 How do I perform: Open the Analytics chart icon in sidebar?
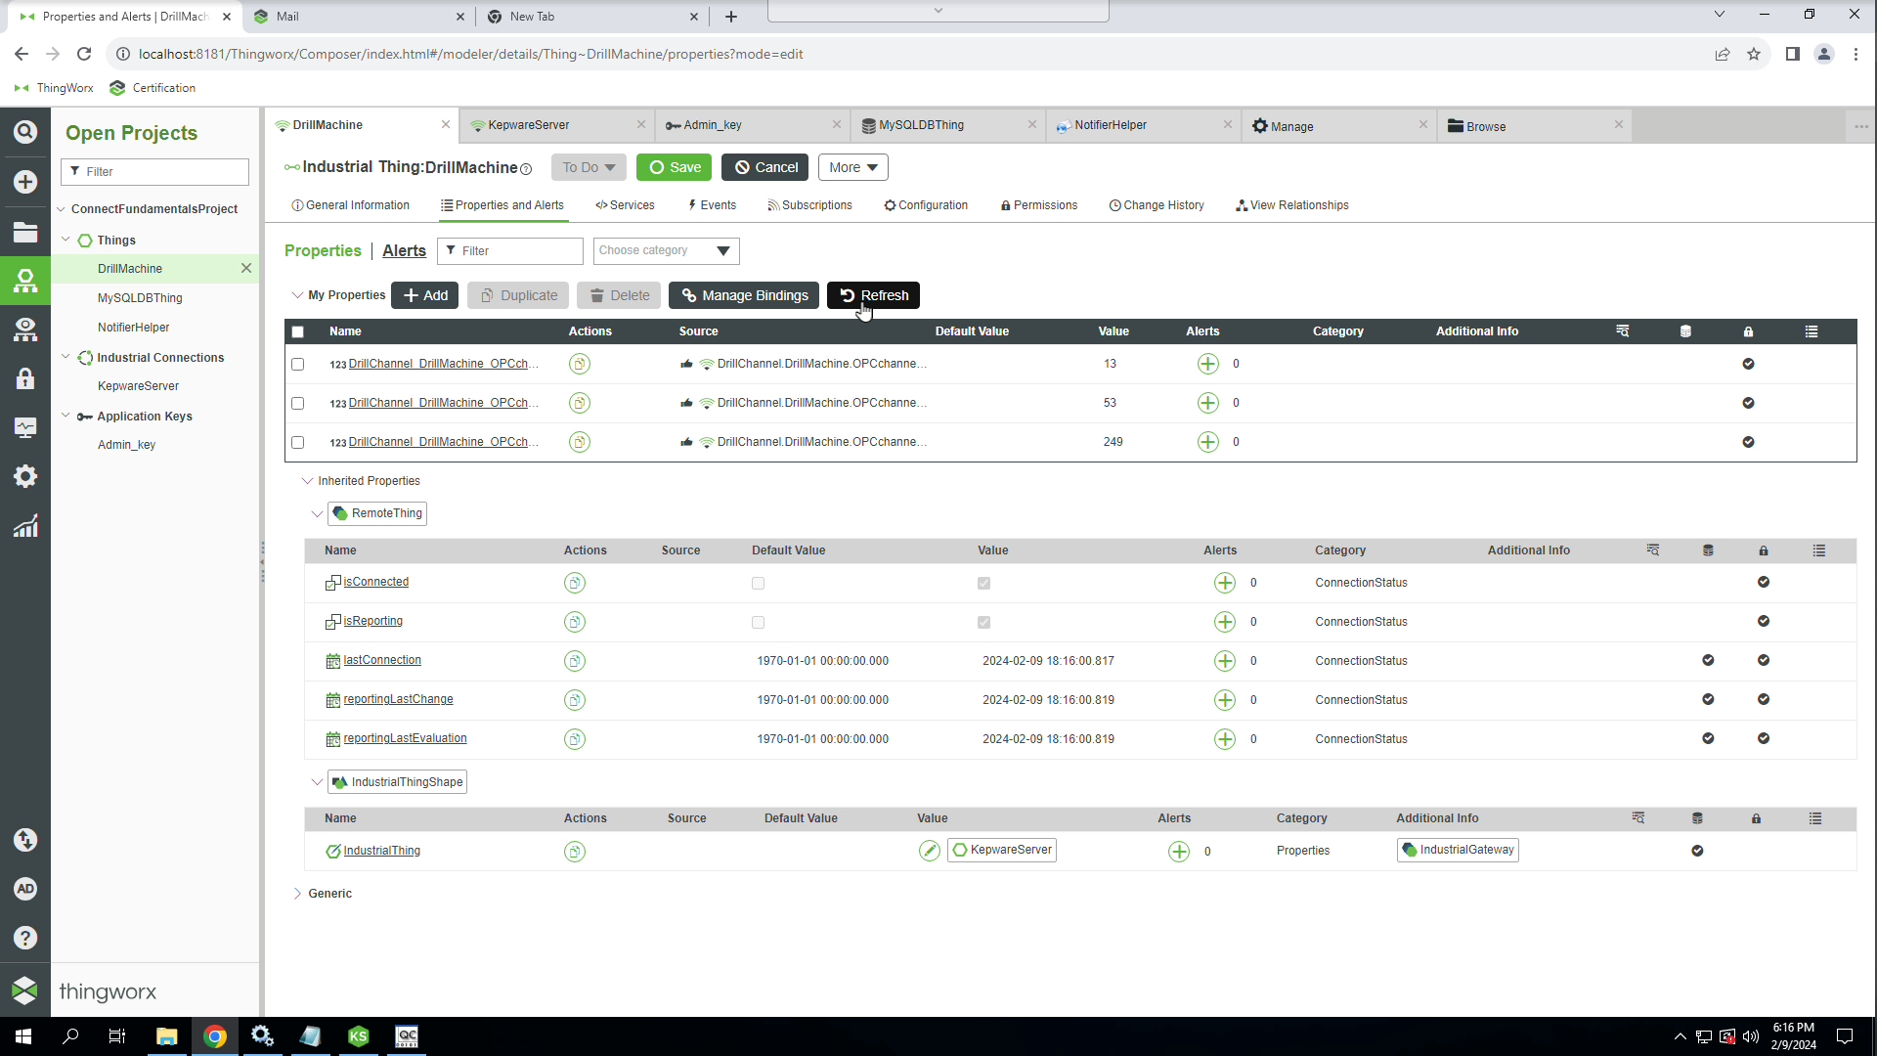click(x=25, y=526)
